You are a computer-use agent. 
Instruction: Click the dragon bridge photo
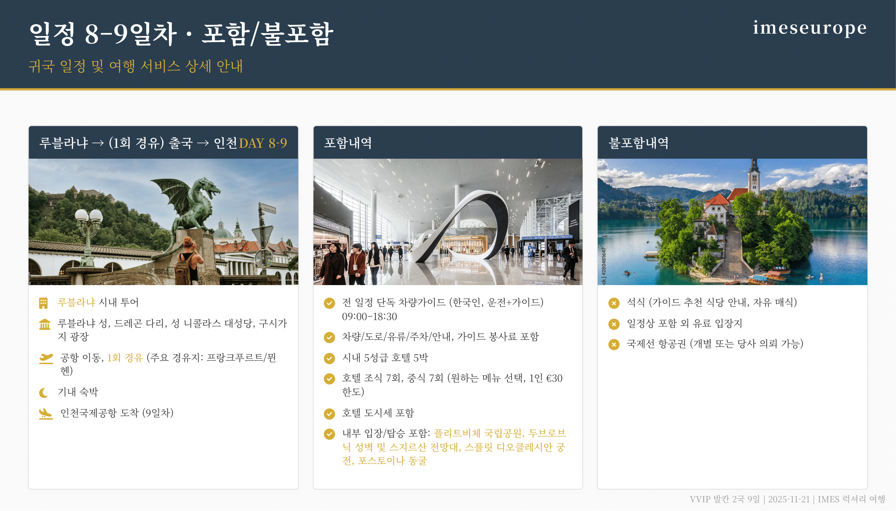tap(163, 222)
